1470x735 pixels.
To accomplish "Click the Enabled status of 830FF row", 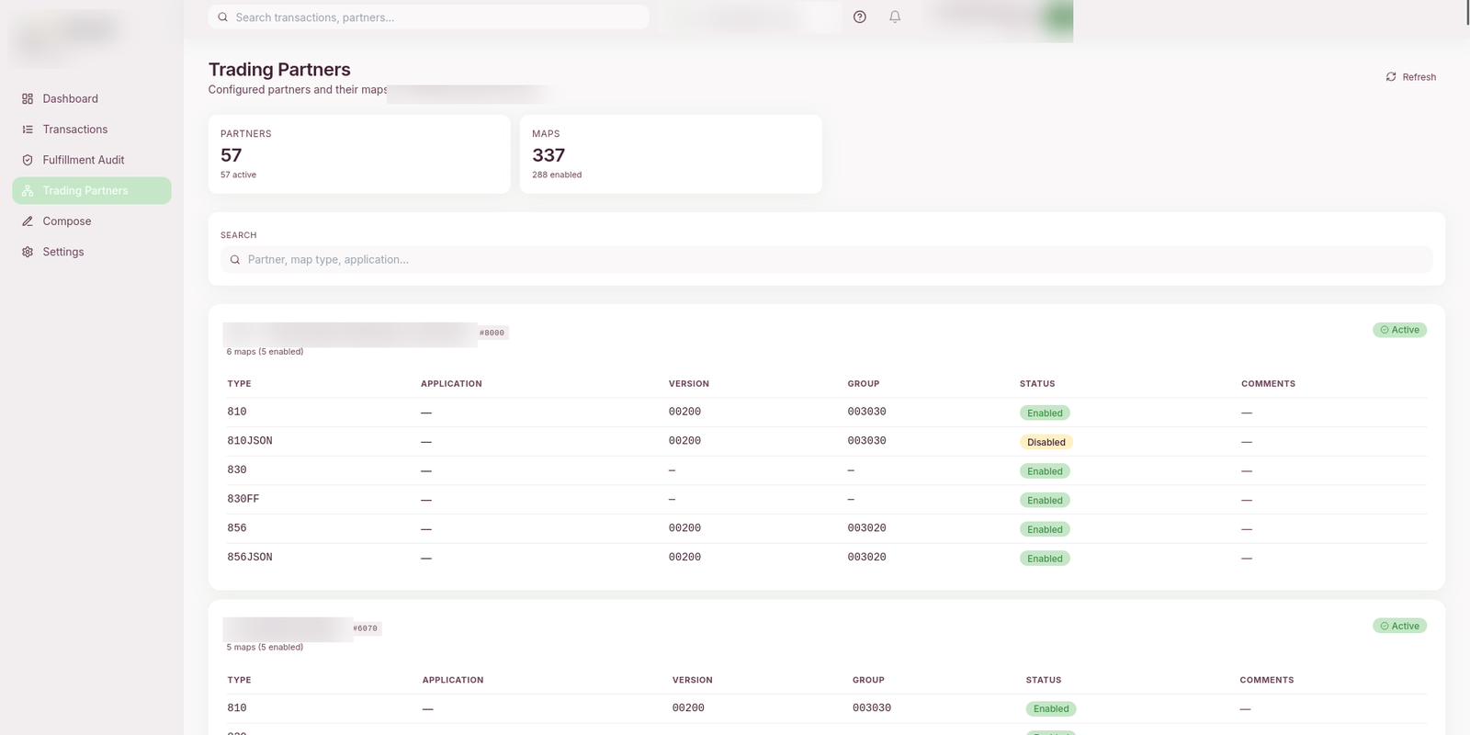I will pos(1045,501).
